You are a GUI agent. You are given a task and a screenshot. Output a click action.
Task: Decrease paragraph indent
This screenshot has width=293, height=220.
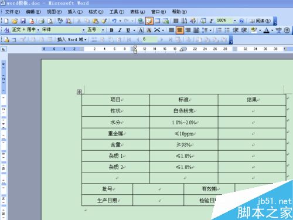pos(236,30)
